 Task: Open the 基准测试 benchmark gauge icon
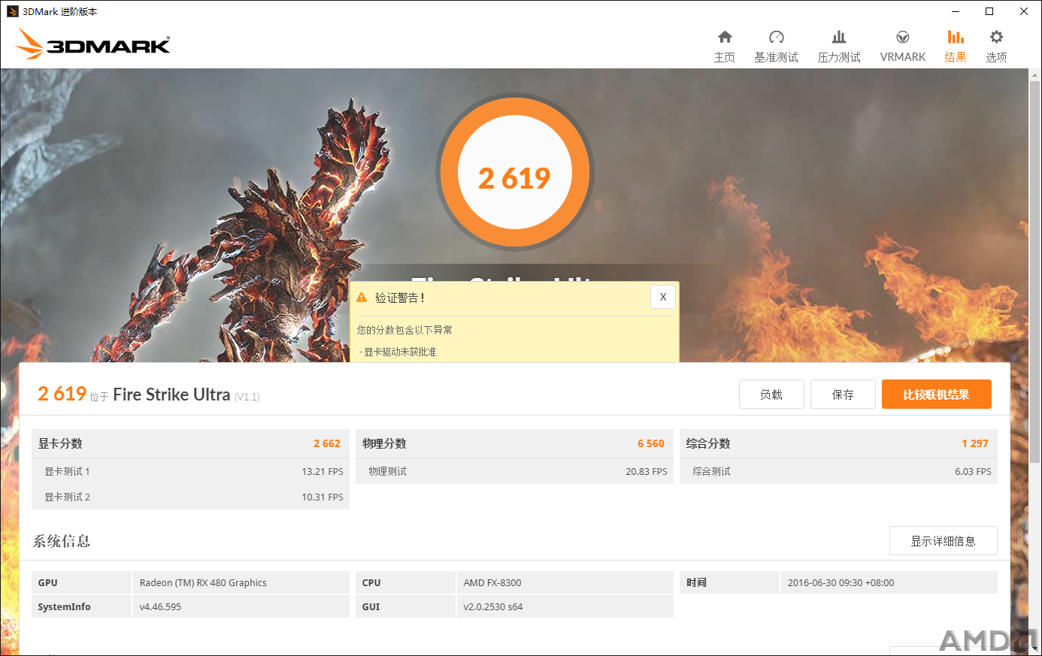coord(777,37)
